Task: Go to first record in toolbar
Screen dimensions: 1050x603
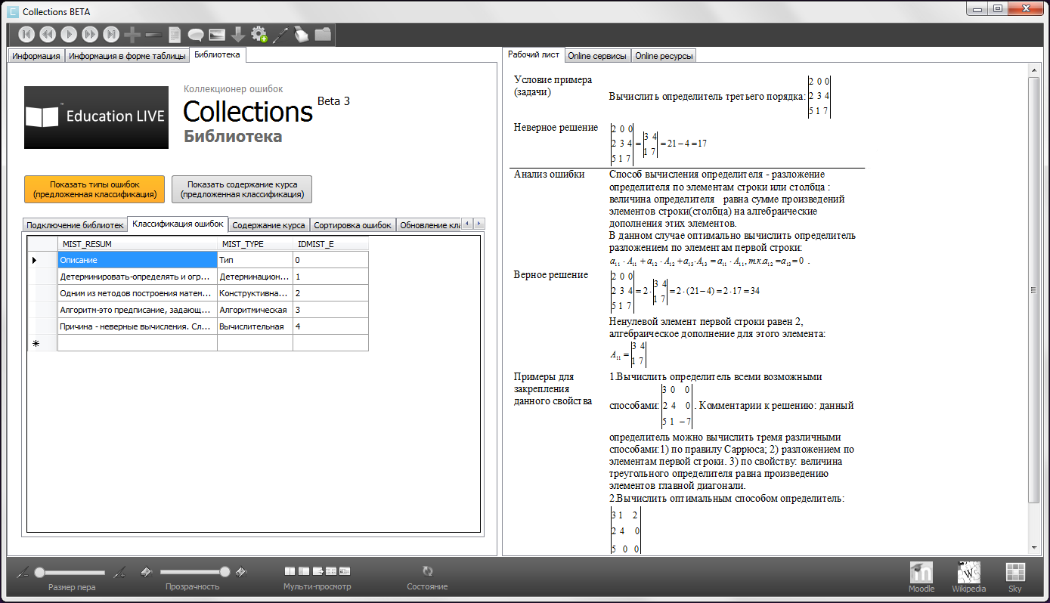Action: tap(26, 34)
